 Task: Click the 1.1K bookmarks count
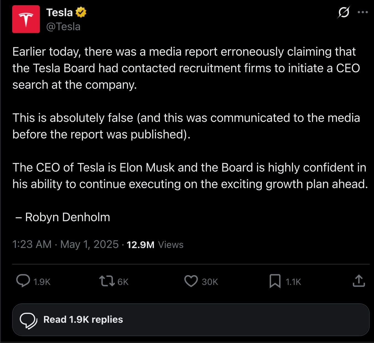coord(293,282)
